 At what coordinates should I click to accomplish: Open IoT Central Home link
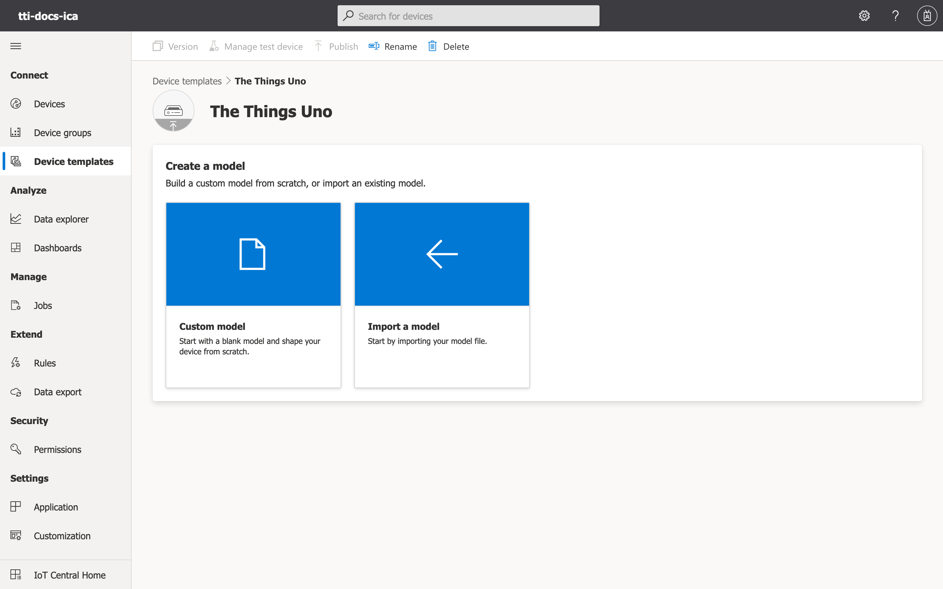coord(69,575)
